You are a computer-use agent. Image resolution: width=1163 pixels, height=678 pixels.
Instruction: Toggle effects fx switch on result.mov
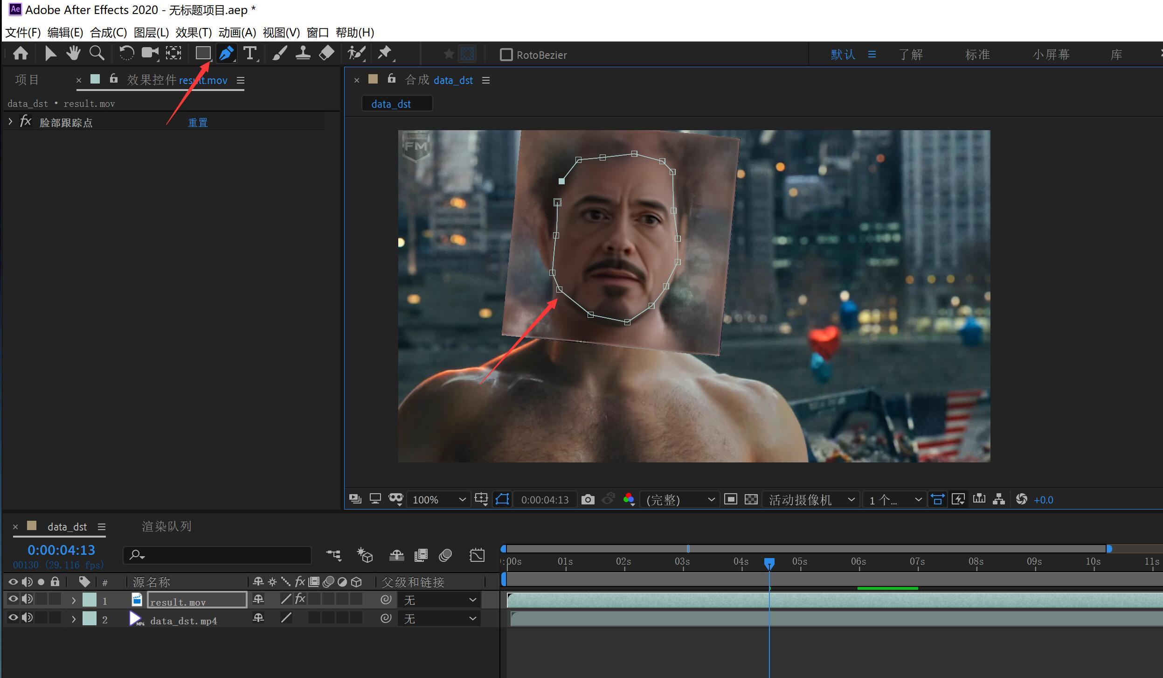coord(300,599)
